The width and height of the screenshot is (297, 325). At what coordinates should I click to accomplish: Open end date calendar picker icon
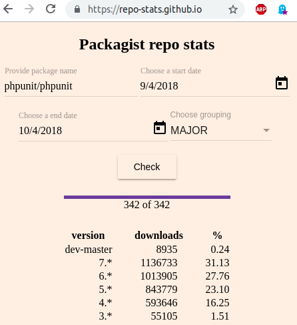160,127
